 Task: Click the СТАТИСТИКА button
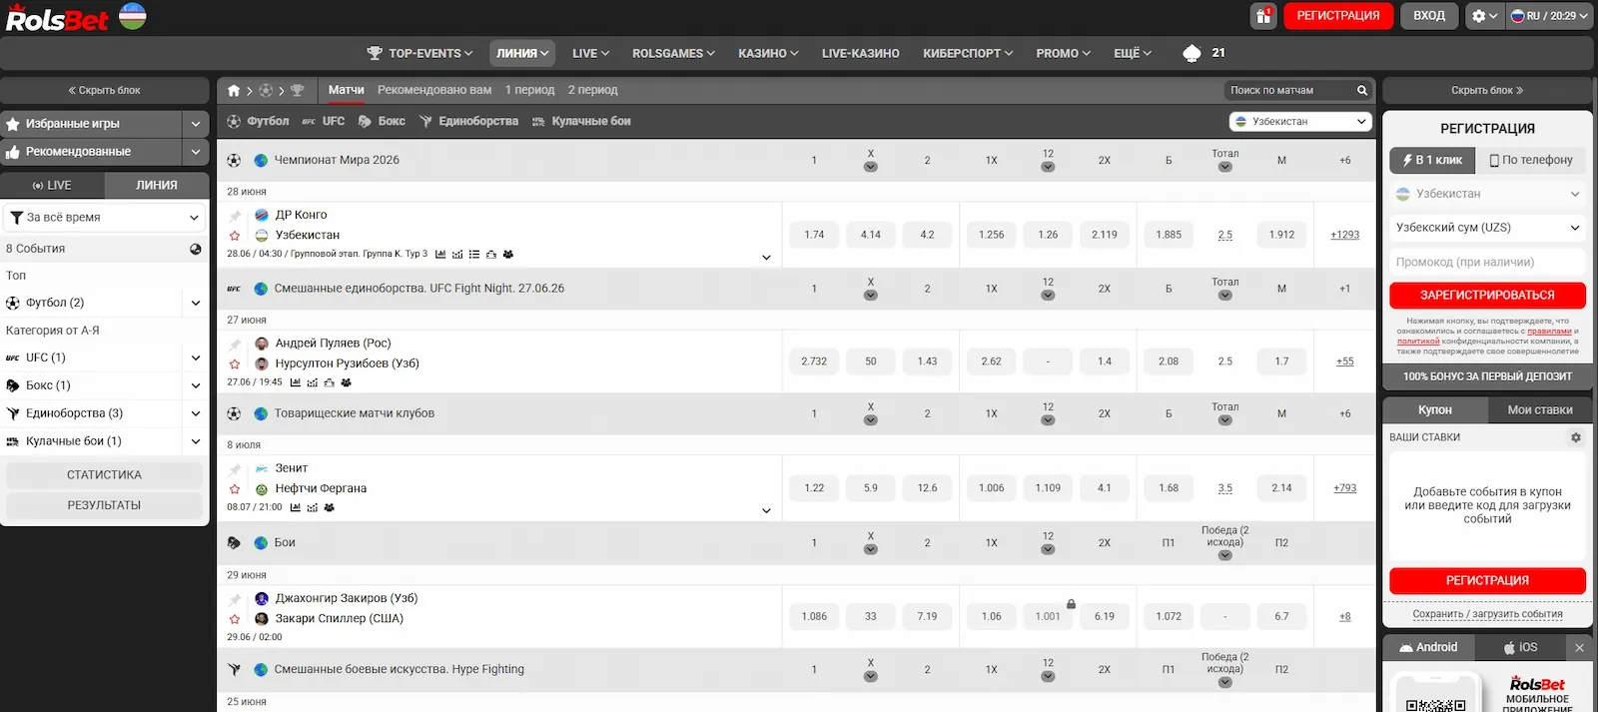[x=105, y=475]
